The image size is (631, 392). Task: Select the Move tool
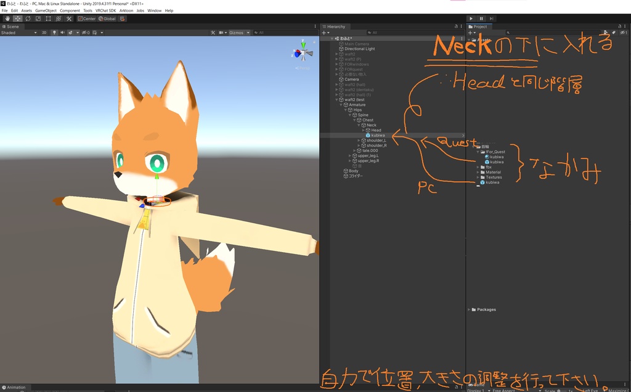17,18
